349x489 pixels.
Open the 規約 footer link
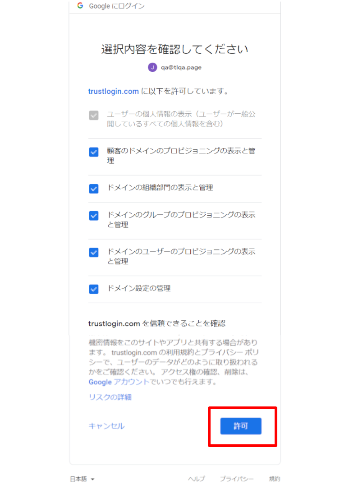pyautogui.click(x=275, y=479)
